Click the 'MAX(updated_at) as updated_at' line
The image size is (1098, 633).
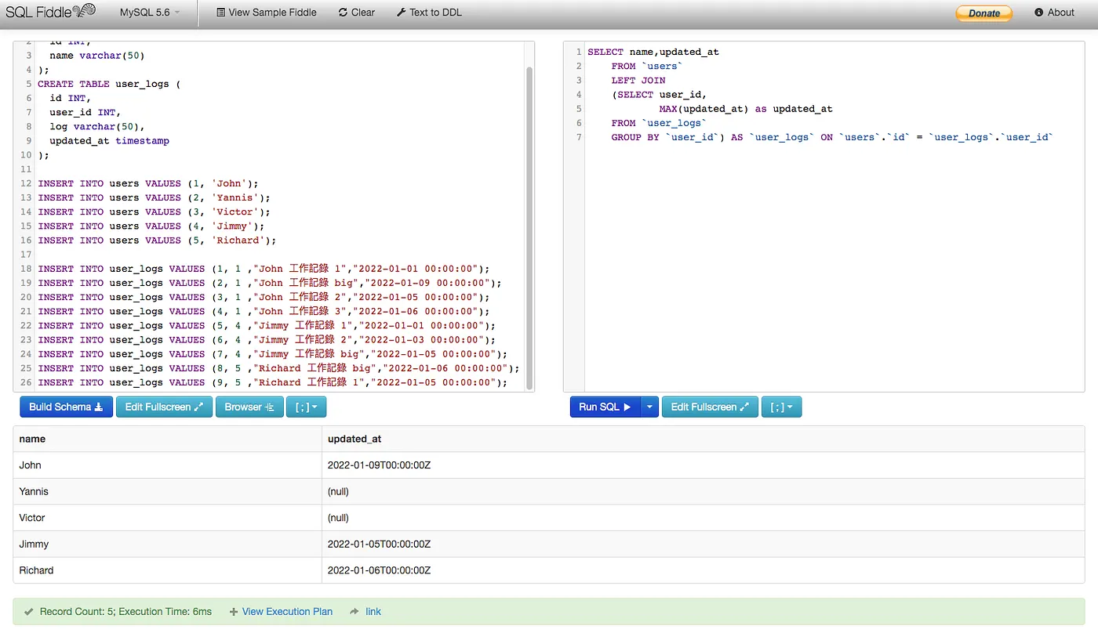point(746,109)
